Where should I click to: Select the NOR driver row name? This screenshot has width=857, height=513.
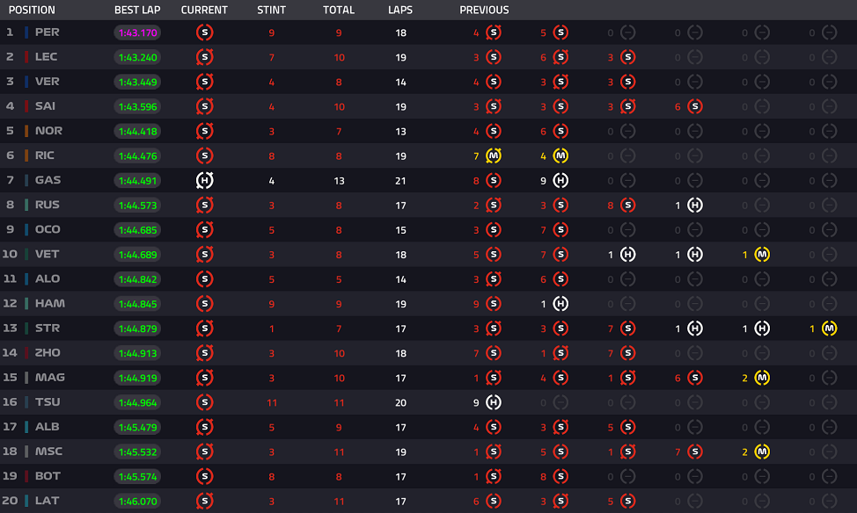click(x=48, y=131)
